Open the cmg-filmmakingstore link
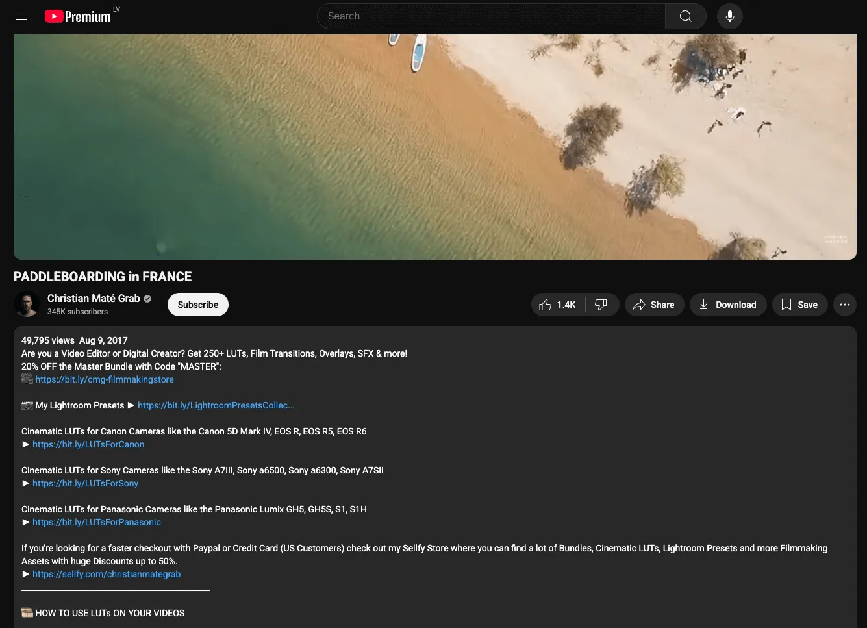Viewport: 867px width, 628px height. click(x=105, y=379)
